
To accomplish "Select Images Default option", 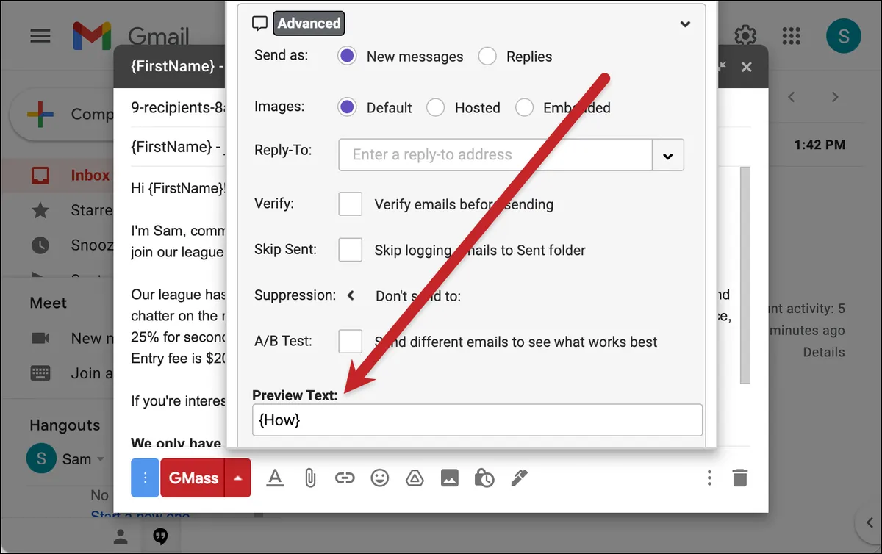I will 348,107.
